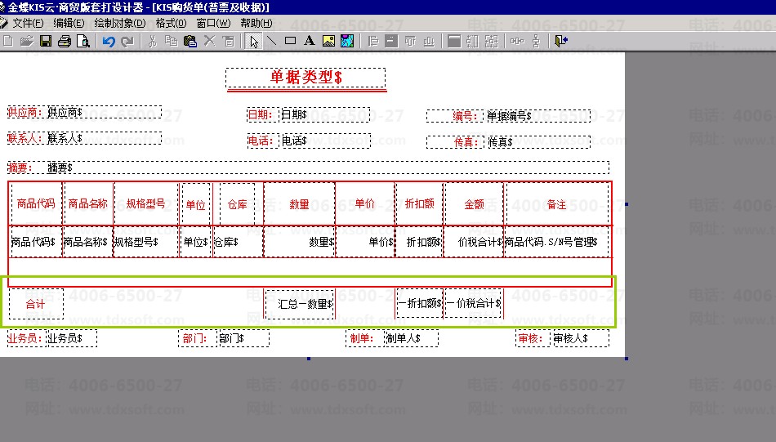Select the 商品代码 column header

point(36,203)
